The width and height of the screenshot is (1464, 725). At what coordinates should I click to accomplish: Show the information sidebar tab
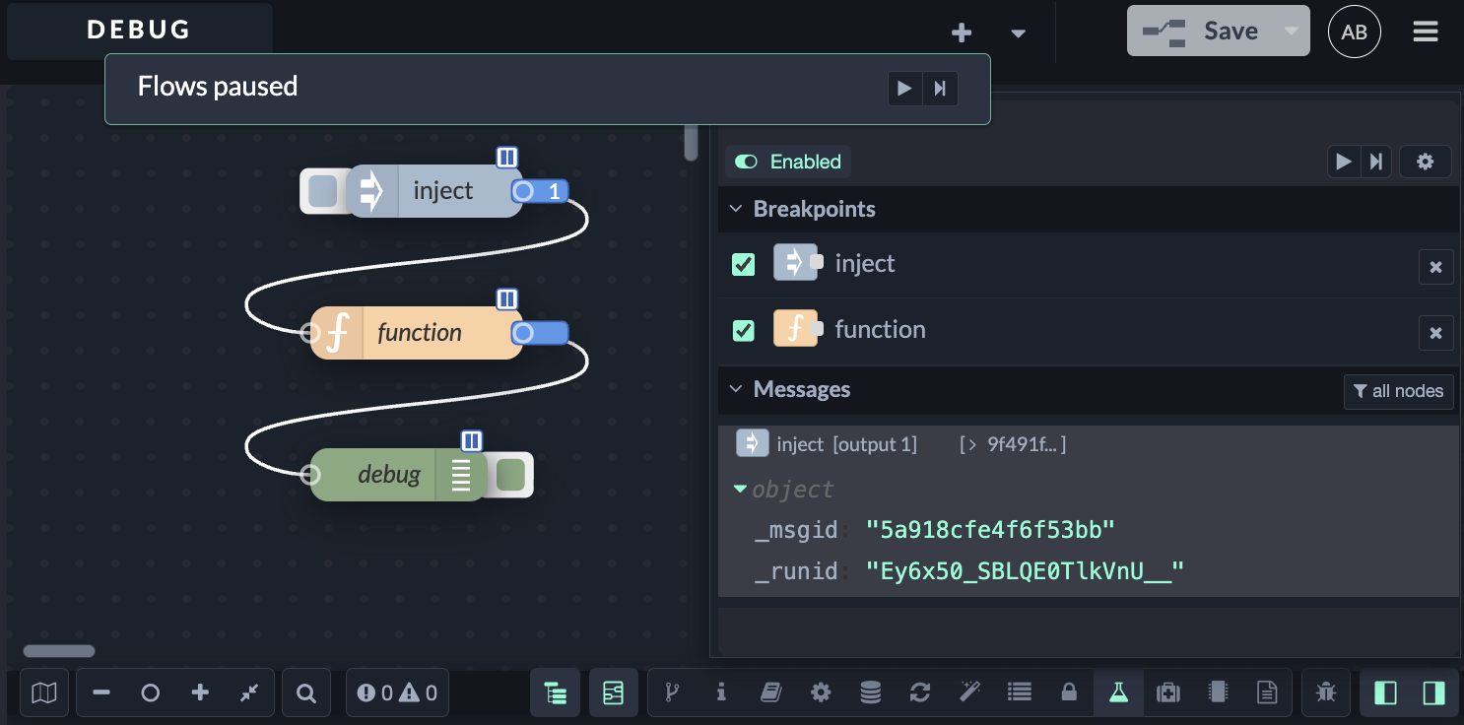pos(721,693)
